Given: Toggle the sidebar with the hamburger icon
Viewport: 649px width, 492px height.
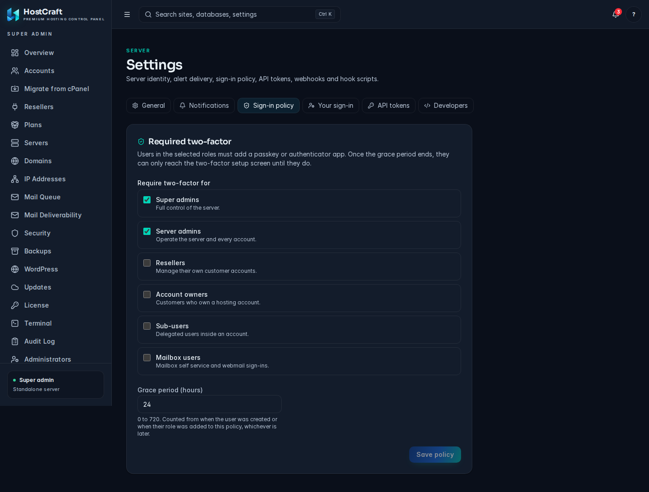Looking at the screenshot, I should click(x=127, y=14).
